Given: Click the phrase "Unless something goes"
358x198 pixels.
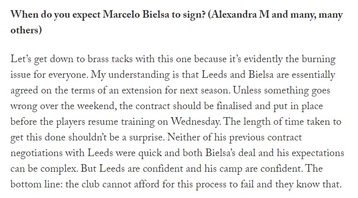Looking at the screenshot, I should tap(282, 90).
